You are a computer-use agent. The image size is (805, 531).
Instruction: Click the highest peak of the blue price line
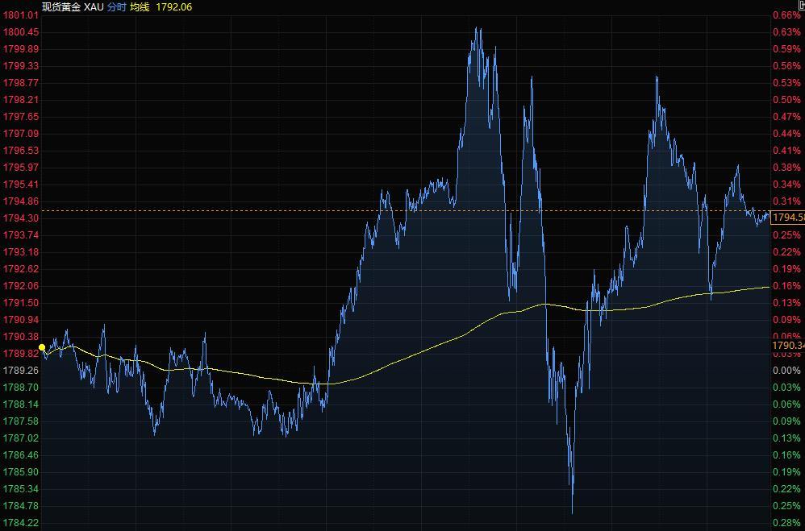[x=477, y=28]
